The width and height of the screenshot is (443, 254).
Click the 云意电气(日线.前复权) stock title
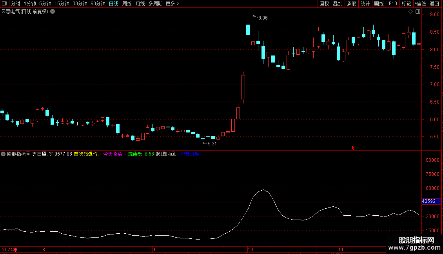point(25,12)
